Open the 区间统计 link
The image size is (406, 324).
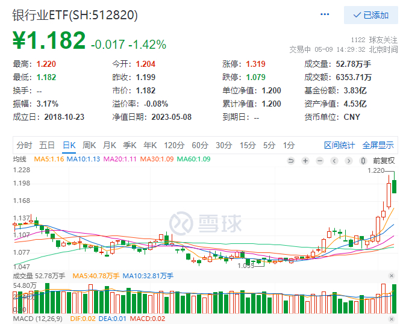pyautogui.click(x=339, y=145)
